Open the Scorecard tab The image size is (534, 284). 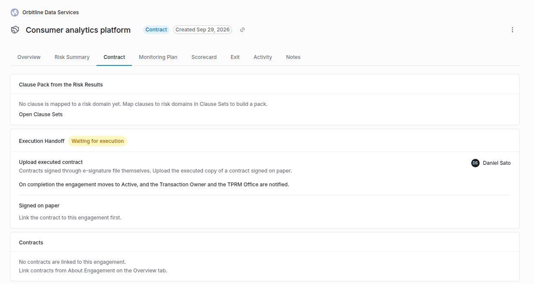[204, 57]
